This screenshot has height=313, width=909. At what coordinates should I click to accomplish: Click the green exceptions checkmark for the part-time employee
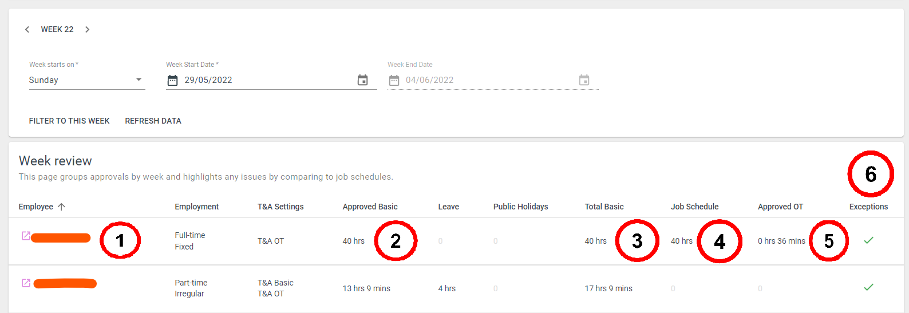(x=868, y=287)
